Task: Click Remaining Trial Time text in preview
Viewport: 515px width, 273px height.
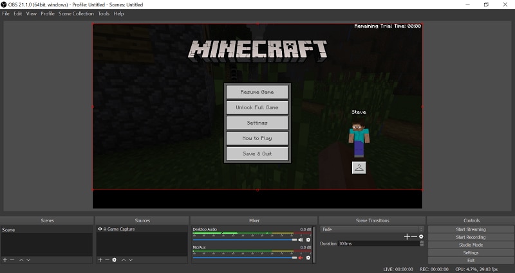Action: (388, 26)
